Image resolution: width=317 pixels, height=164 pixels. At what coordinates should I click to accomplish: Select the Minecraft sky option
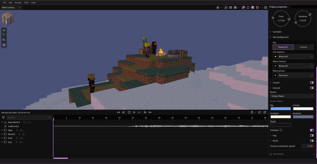pos(283,47)
